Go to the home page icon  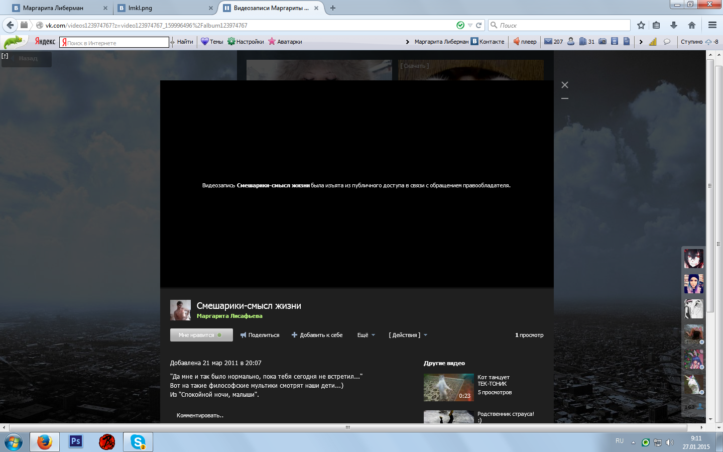(x=692, y=25)
